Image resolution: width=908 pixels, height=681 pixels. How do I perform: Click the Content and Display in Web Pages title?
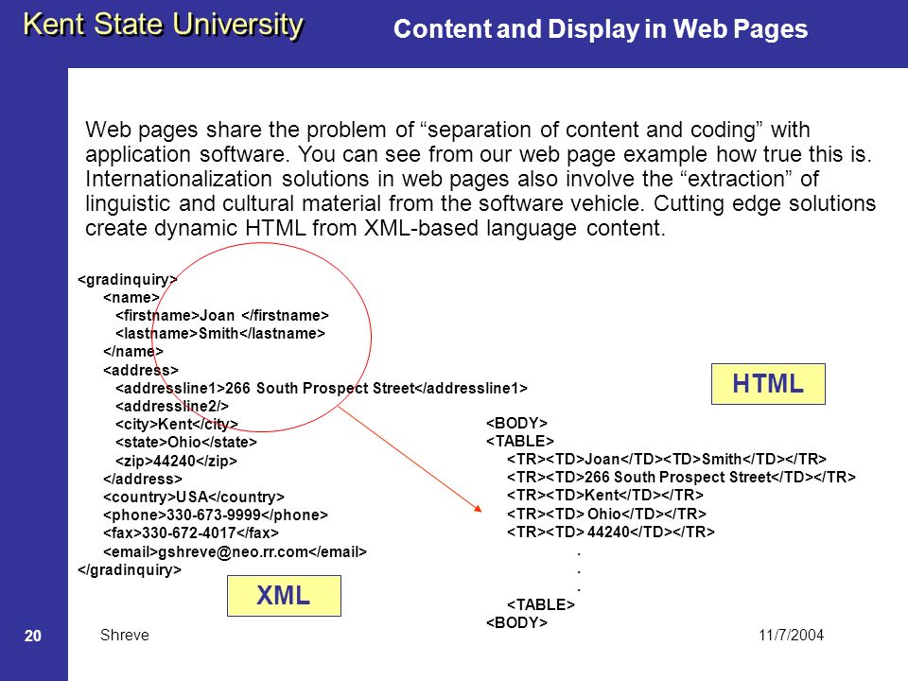tap(601, 29)
